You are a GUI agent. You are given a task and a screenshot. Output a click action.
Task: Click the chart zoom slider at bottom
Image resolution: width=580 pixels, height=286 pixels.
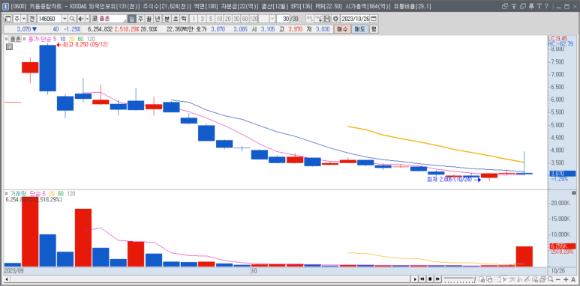coord(458,279)
